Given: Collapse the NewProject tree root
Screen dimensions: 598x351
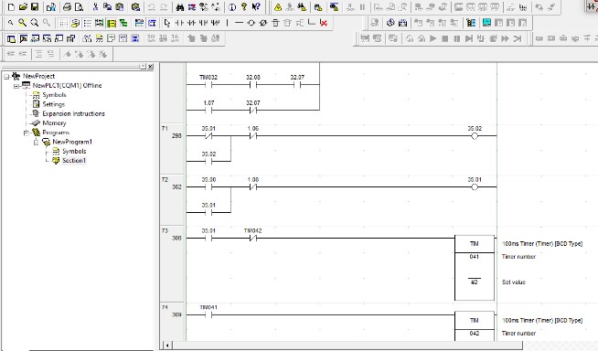Looking at the screenshot, I should pos(6,77).
